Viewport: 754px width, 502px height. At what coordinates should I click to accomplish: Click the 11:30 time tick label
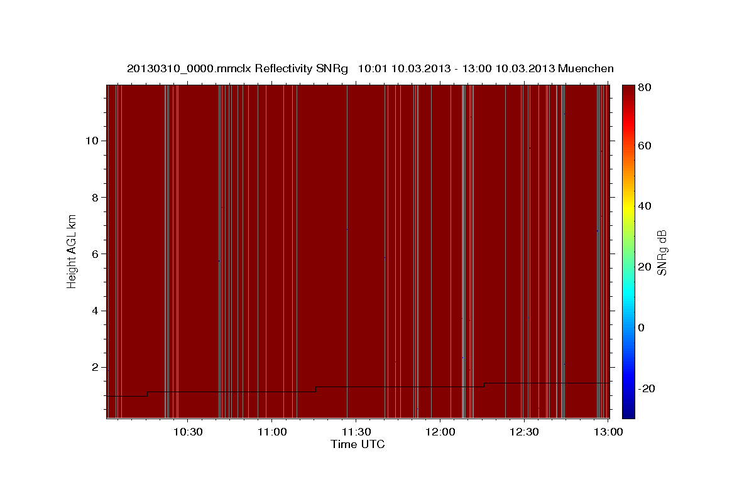pyautogui.click(x=356, y=432)
